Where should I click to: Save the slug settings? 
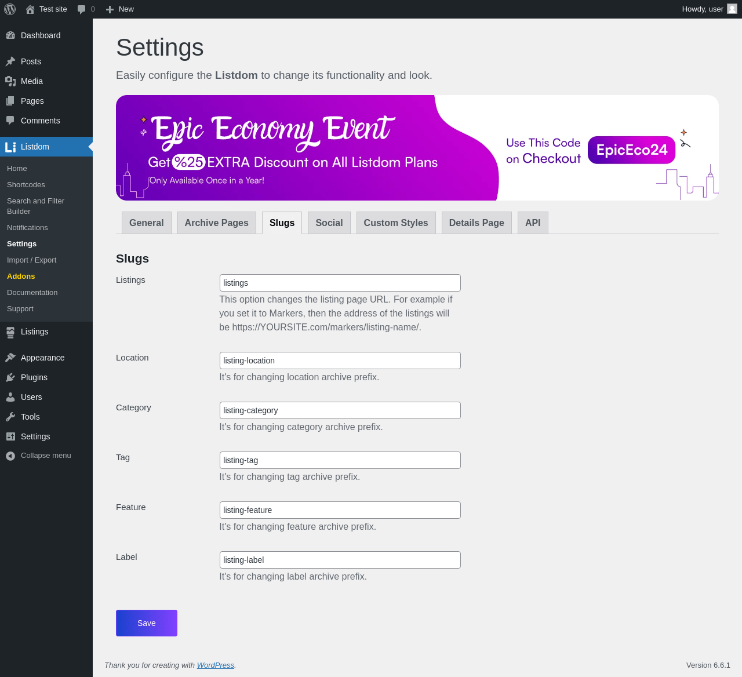pyautogui.click(x=147, y=623)
